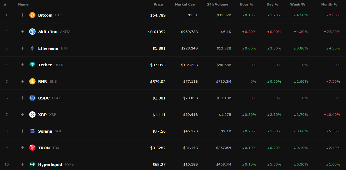
Task: Add BNB using the plus icon
Action: tap(22, 81)
